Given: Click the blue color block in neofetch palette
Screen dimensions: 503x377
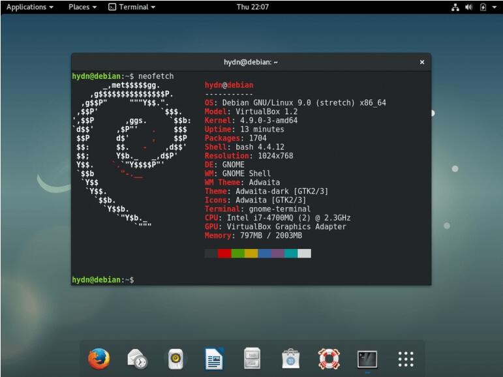Looking at the screenshot, I should pyautogui.click(x=264, y=253).
